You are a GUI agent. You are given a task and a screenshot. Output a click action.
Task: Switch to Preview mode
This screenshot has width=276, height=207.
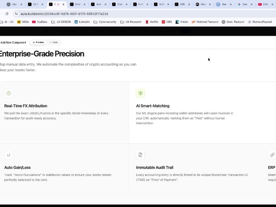(38, 42)
